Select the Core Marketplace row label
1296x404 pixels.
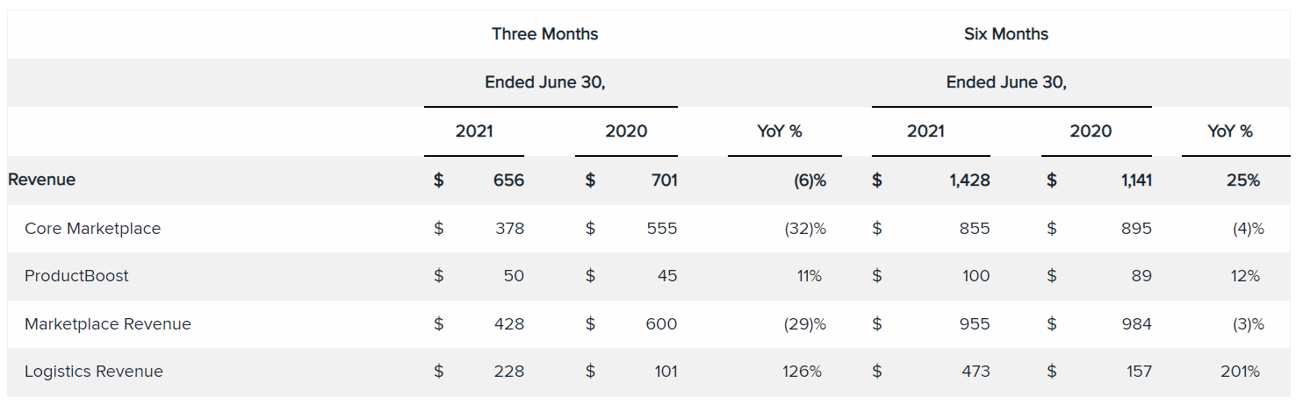(x=92, y=229)
